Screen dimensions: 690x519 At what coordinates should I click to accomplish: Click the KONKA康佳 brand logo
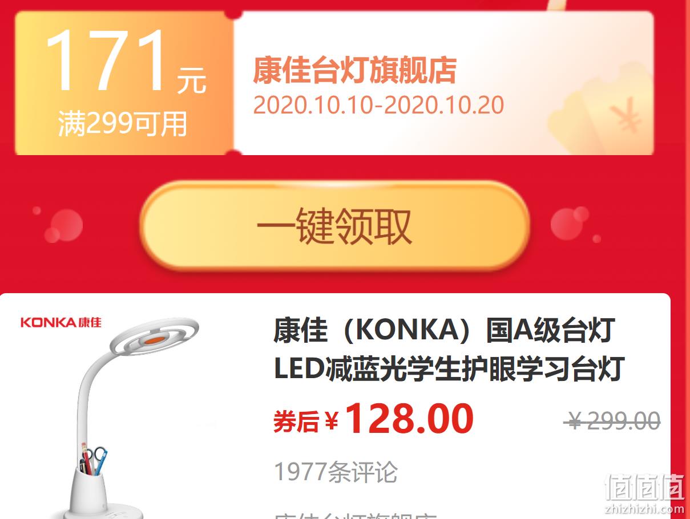click(61, 322)
